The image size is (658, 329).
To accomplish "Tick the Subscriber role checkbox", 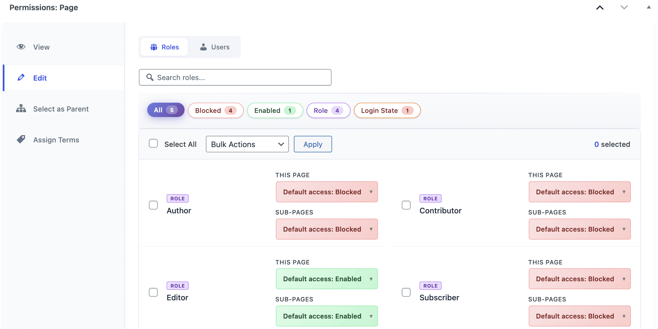I will [406, 292].
